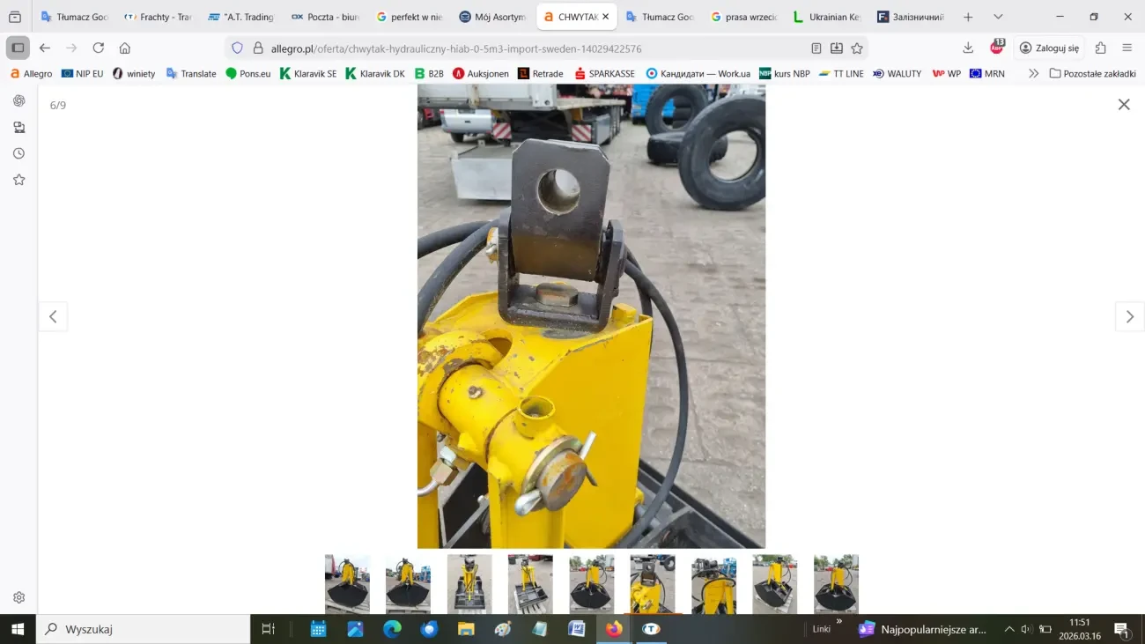Go to the browser home page

(x=125, y=48)
